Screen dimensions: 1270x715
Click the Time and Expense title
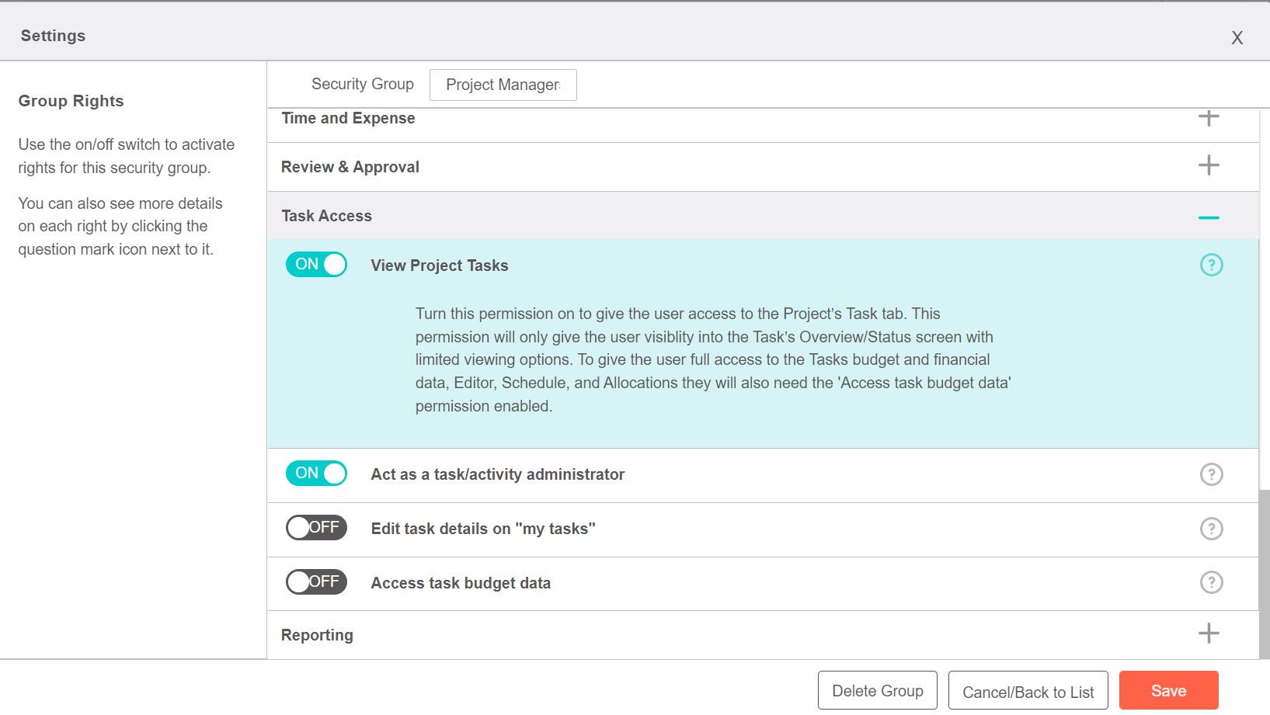click(x=348, y=118)
